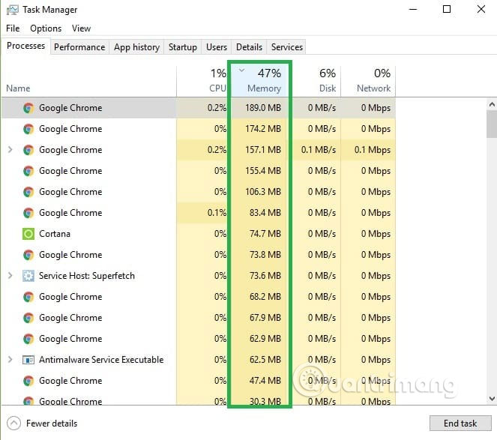Switch to the Services tab
The height and width of the screenshot is (440, 497).
(x=286, y=47)
